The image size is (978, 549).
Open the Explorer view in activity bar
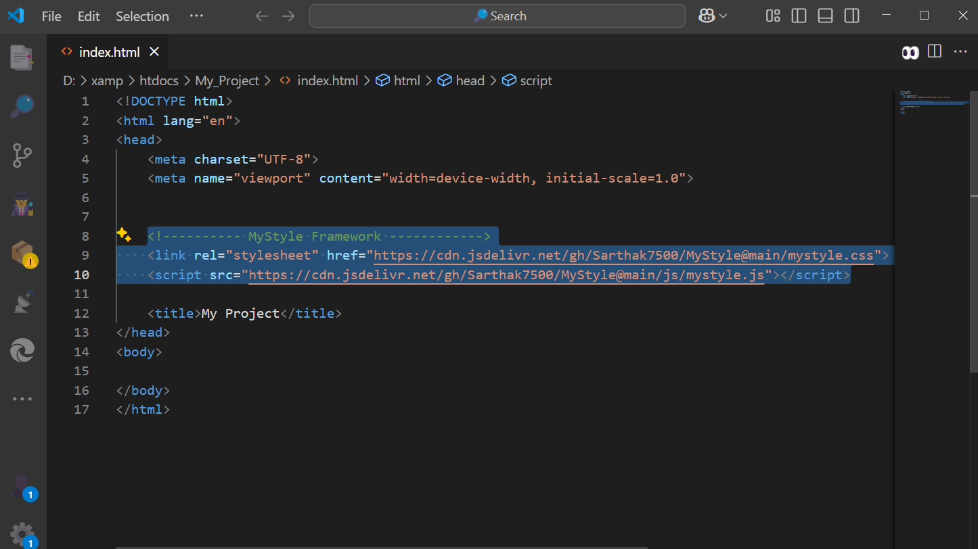coord(22,58)
